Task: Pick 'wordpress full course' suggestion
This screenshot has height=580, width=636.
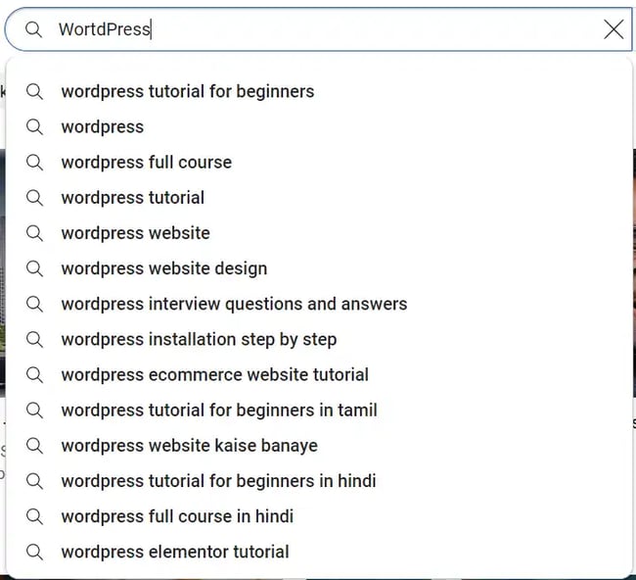Action: point(319,162)
